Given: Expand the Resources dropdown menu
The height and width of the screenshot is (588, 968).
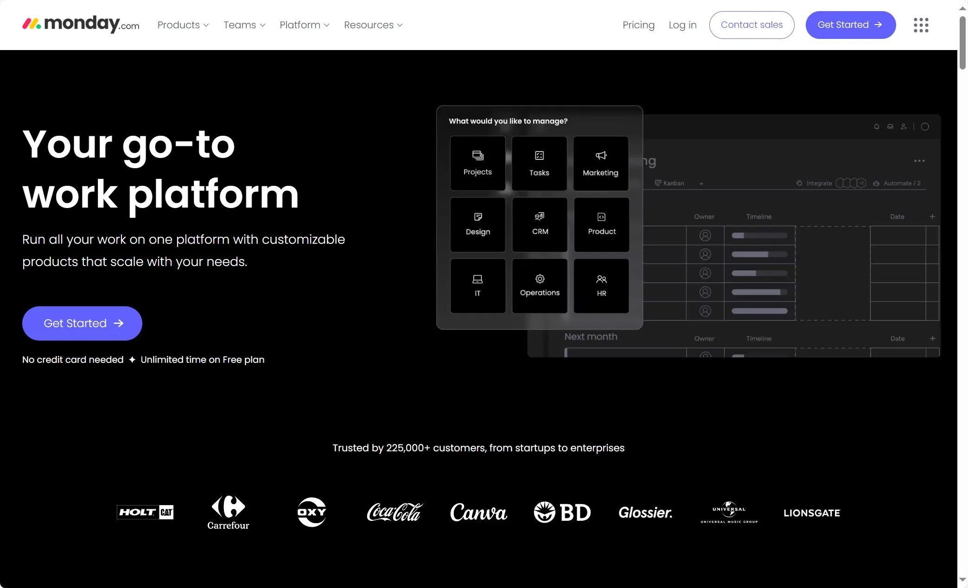Looking at the screenshot, I should pyautogui.click(x=373, y=25).
